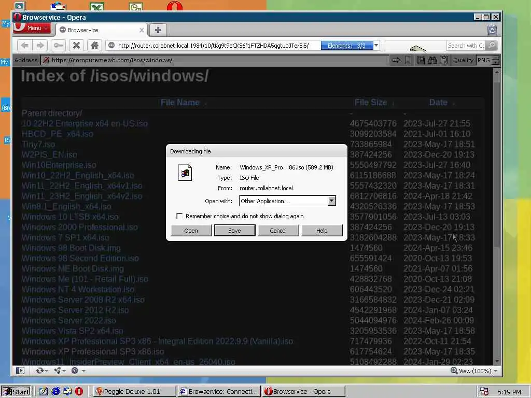The height and width of the screenshot is (398, 531).
Task: Adjust the Quality PNG stepper
Action: point(495,60)
